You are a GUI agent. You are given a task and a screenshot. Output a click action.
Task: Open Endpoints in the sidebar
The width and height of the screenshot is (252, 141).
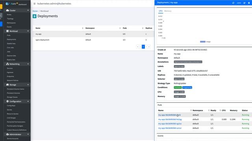(10, 76)
